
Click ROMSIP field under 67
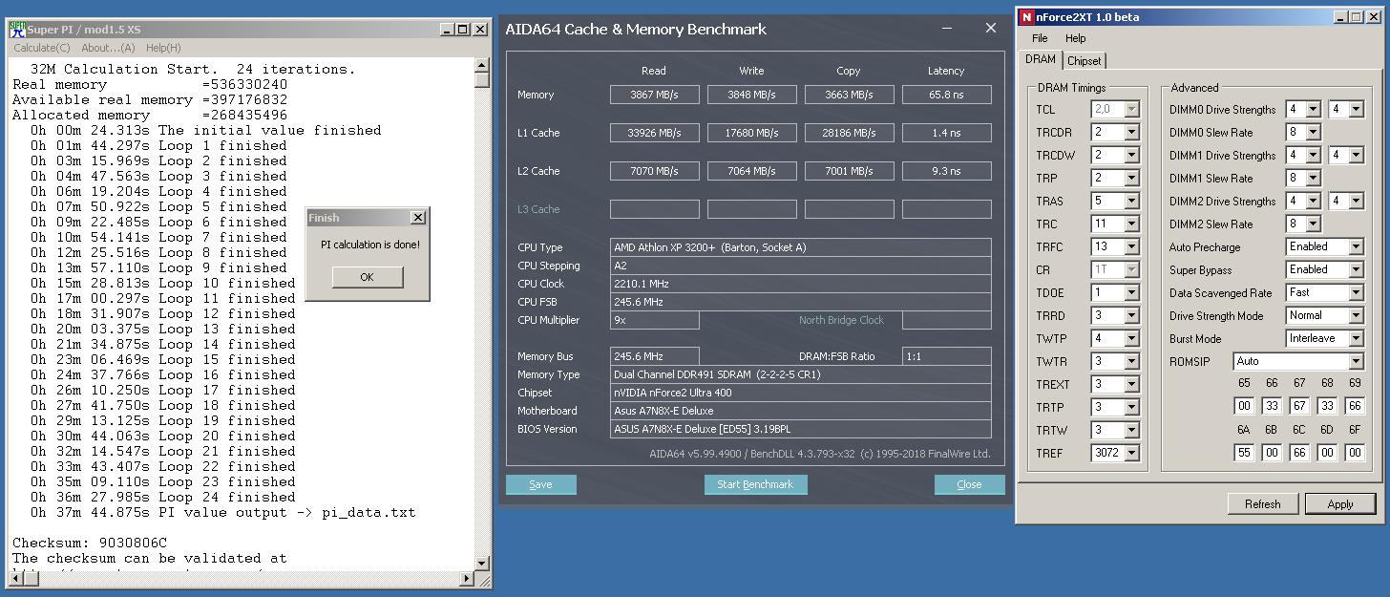(1299, 406)
